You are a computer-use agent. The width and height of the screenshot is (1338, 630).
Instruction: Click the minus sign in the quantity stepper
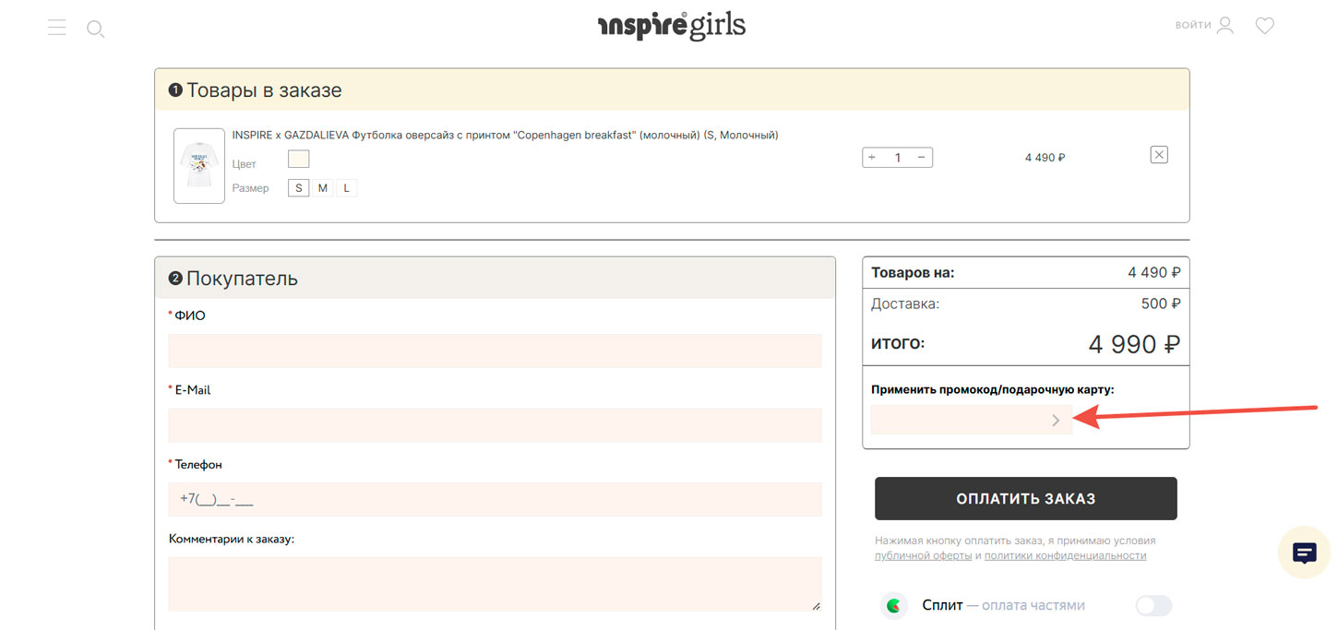click(x=921, y=158)
